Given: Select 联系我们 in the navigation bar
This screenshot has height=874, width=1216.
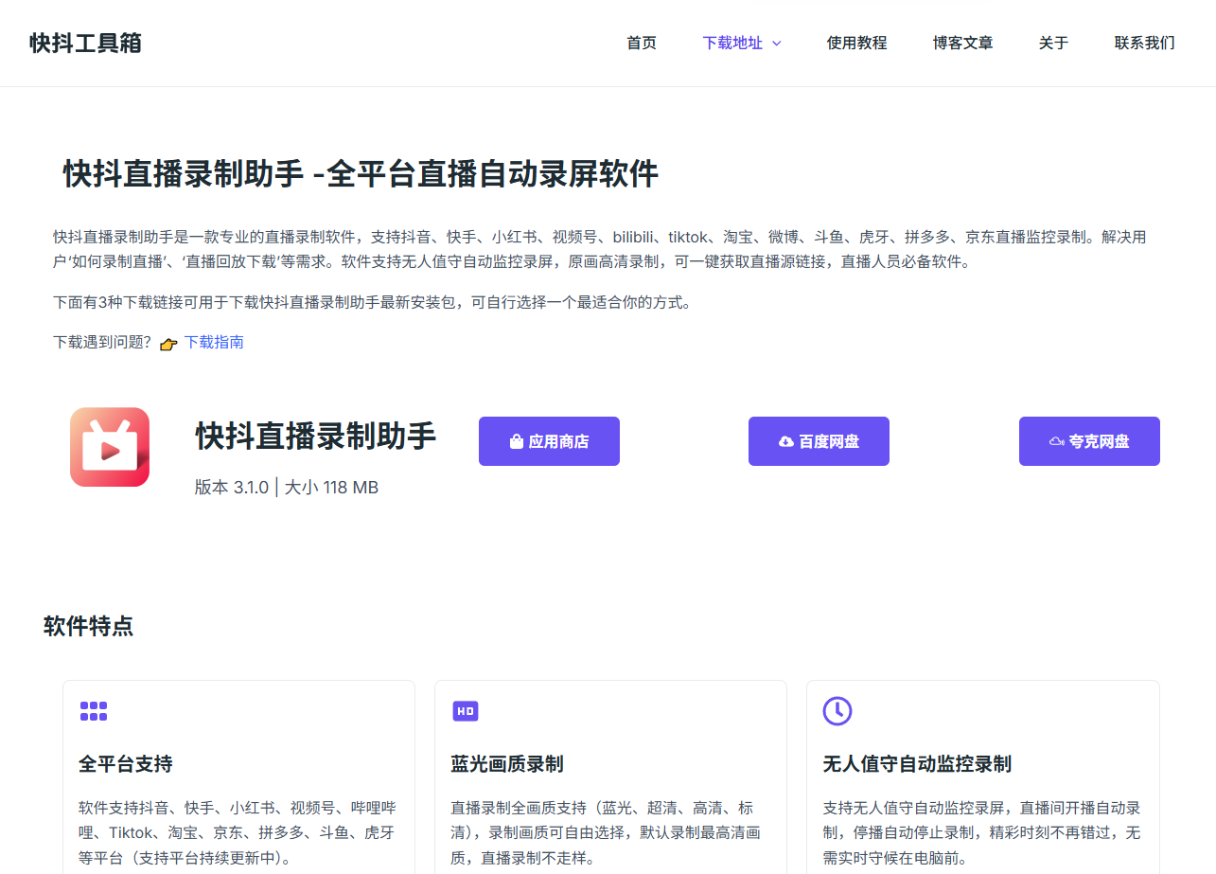Looking at the screenshot, I should pyautogui.click(x=1144, y=43).
